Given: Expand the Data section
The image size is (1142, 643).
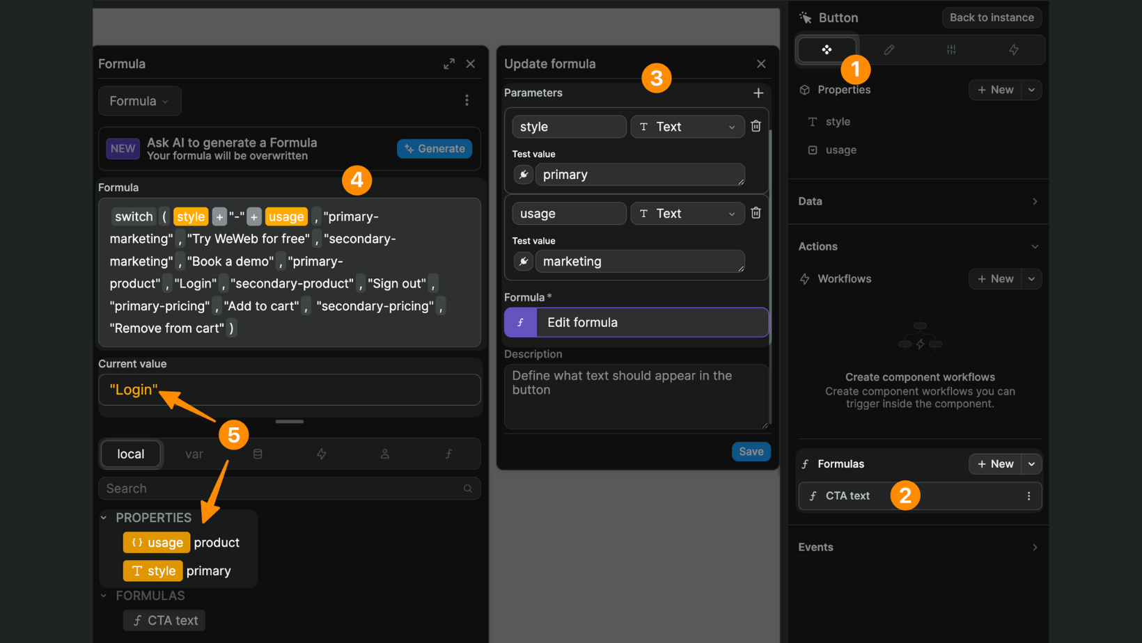Looking at the screenshot, I should 918,201.
